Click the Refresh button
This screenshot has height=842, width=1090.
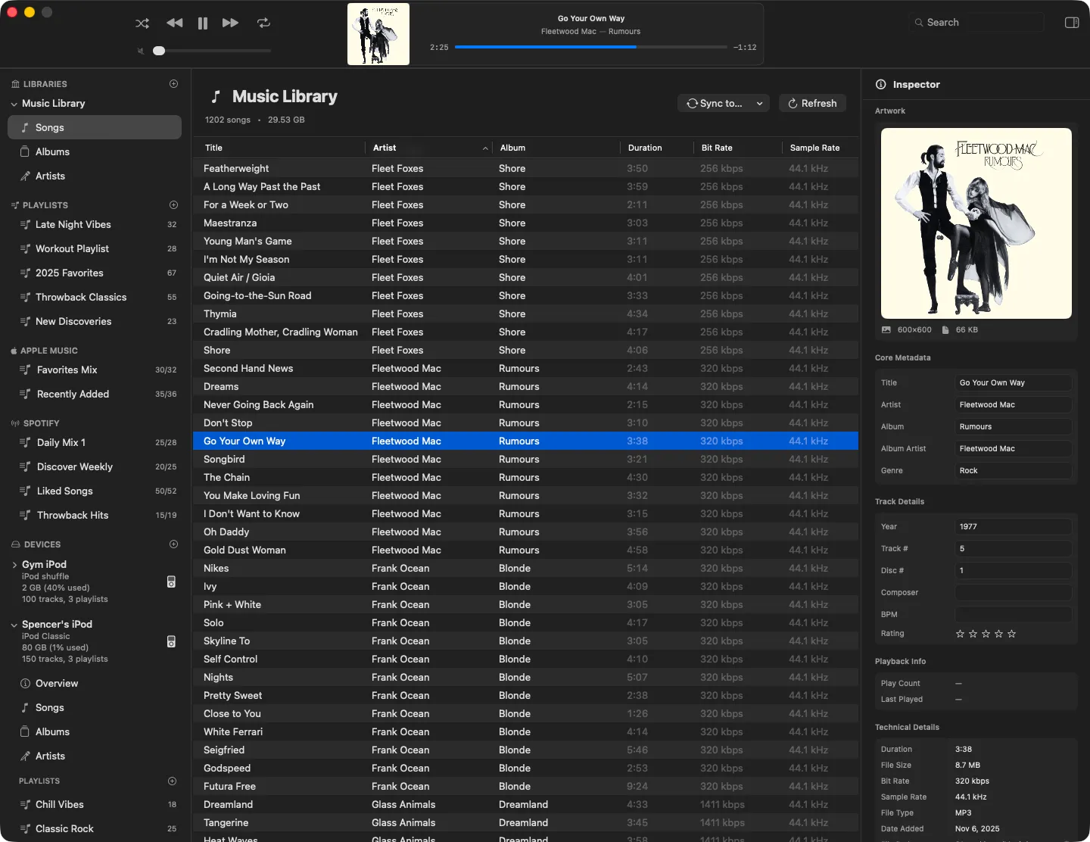tap(812, 104)
